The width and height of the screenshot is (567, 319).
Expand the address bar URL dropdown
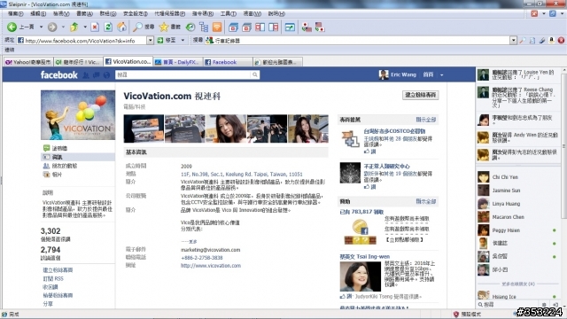(x=150, y=41)
